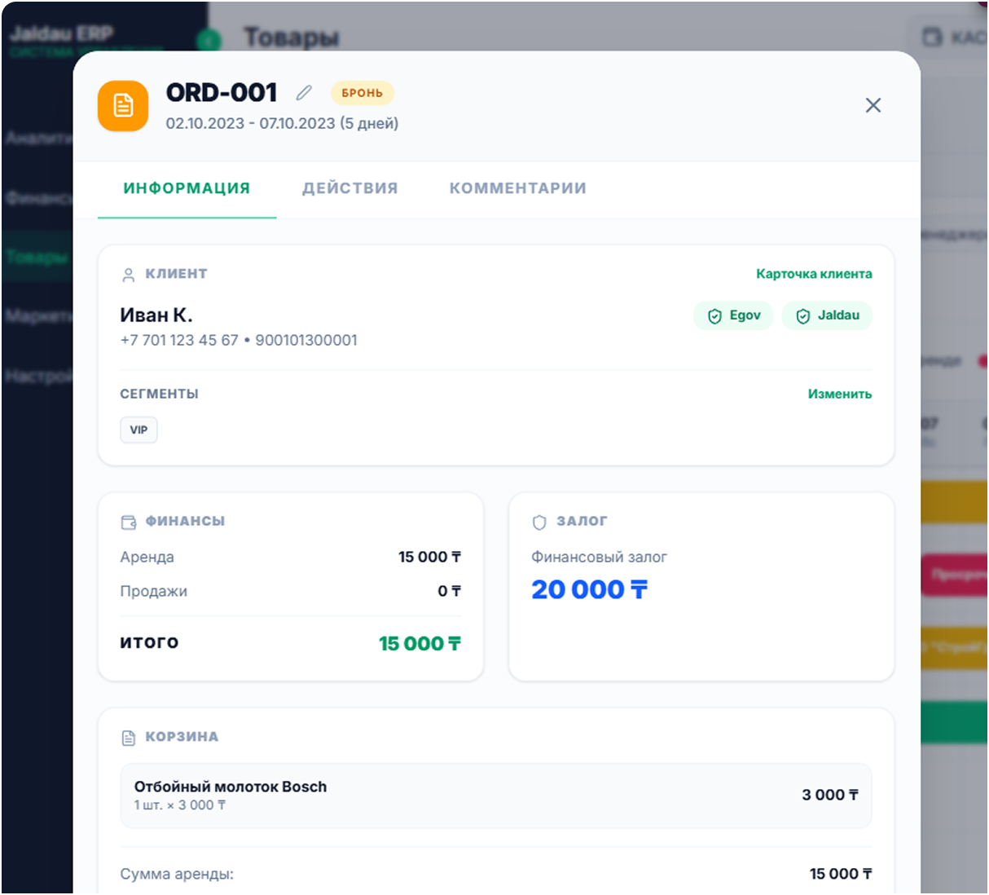
Task: Open the Карточка клиента link
Action: tap(814, 274)
